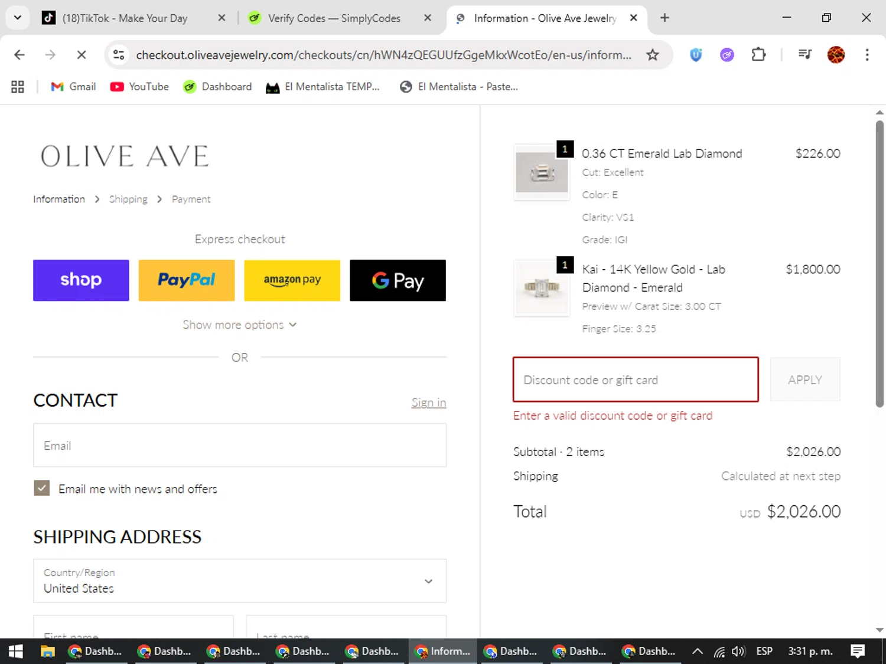
Task: Go to Payment breadcrumb step
Action: tap(191, 199)
